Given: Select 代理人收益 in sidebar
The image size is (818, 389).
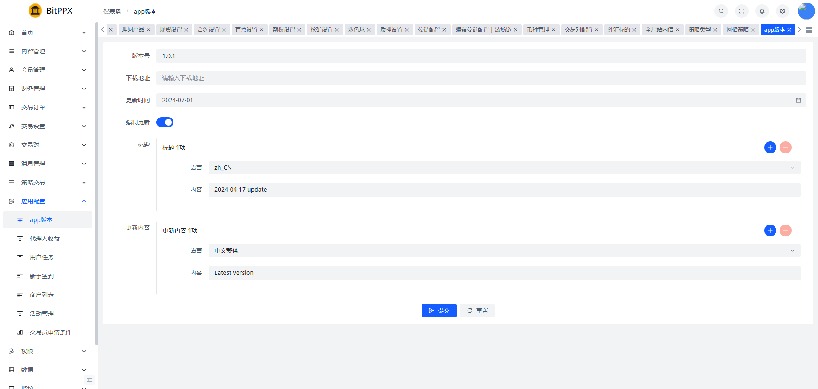Looking at the screenshot, I should tap(45, 239).
